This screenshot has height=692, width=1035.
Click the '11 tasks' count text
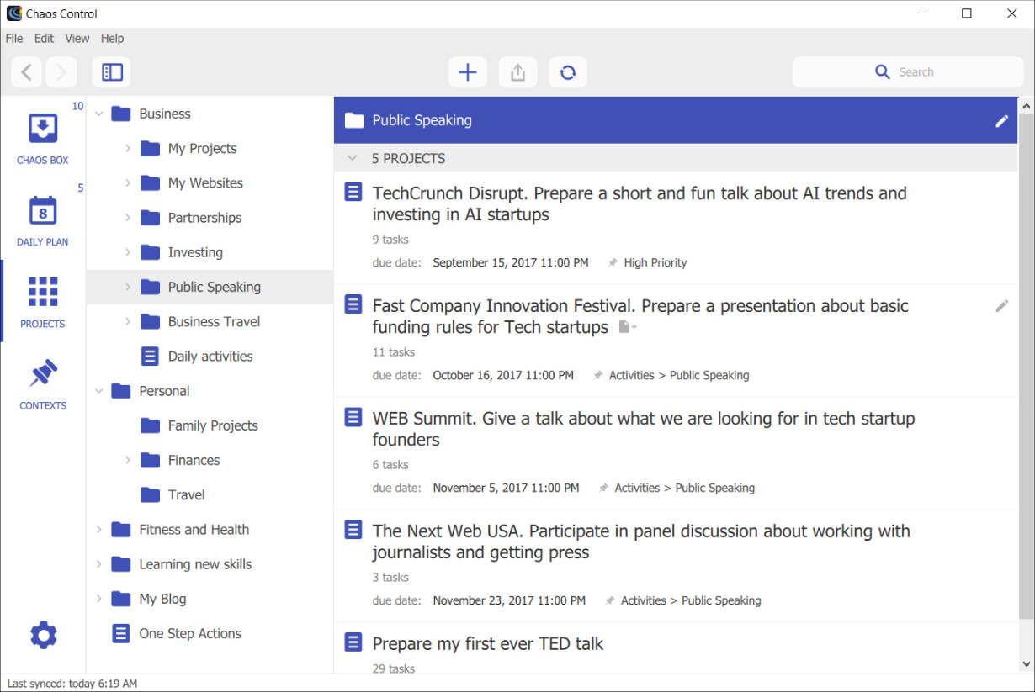[x=394, y=352]
